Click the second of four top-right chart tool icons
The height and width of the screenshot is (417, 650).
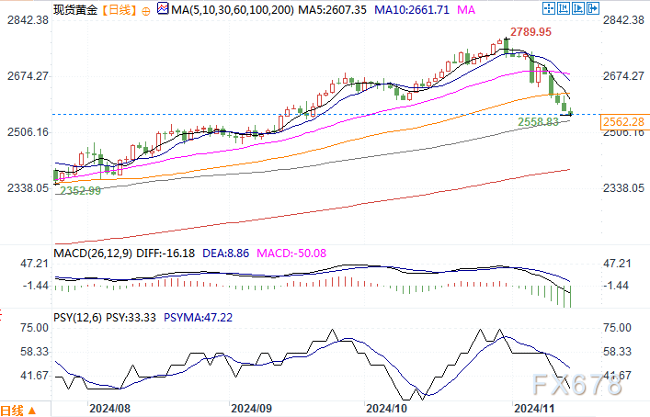pyautogui.click(x=564, y=9)
